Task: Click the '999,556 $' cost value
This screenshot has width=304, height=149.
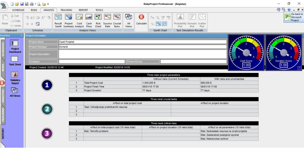Action: pyautogui.click(x=206, y=83)
